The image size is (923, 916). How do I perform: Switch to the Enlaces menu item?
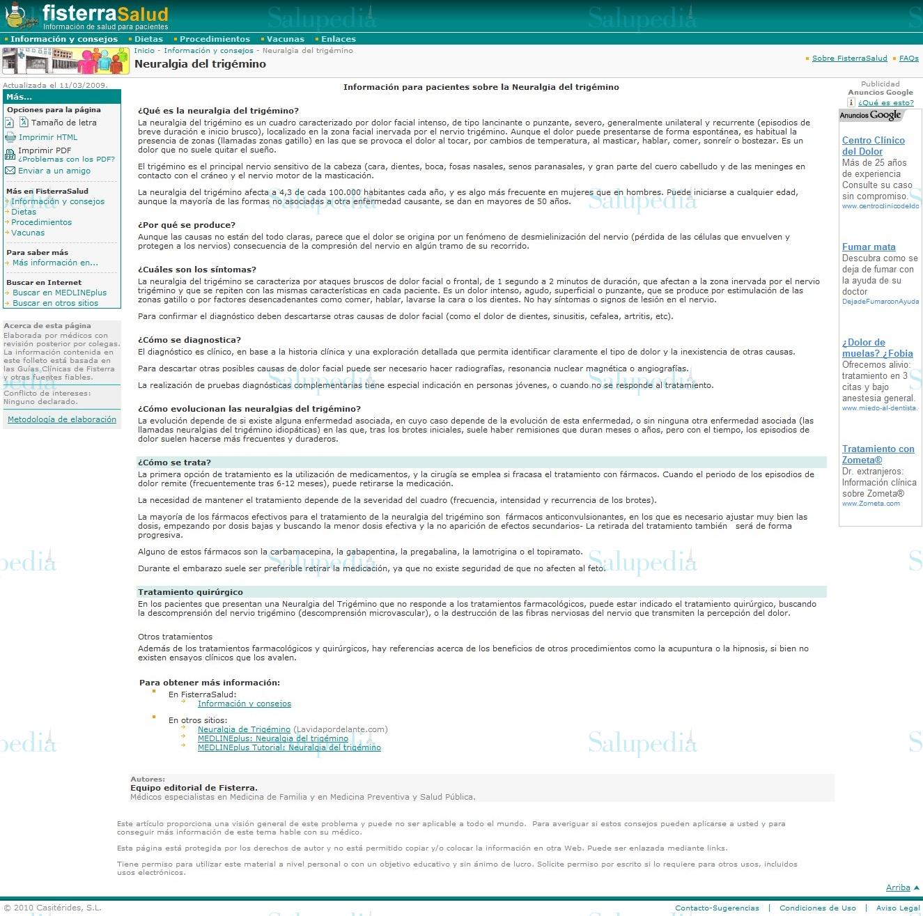[338, 39]
